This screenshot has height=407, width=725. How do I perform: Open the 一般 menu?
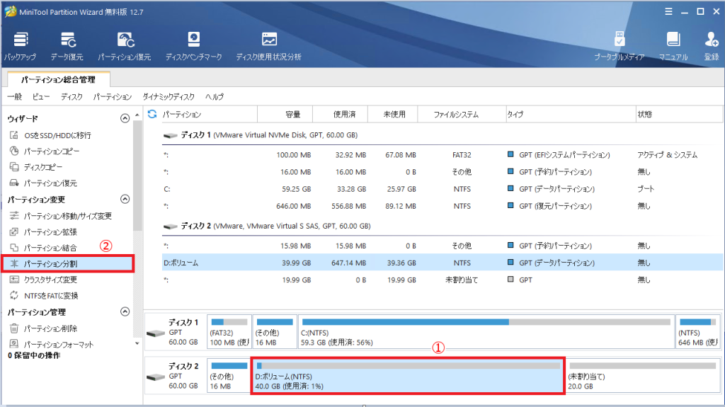[x=14, y=97]
